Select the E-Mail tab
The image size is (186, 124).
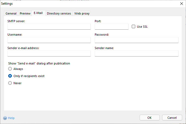pyautogui.click(x=38, y=13)
